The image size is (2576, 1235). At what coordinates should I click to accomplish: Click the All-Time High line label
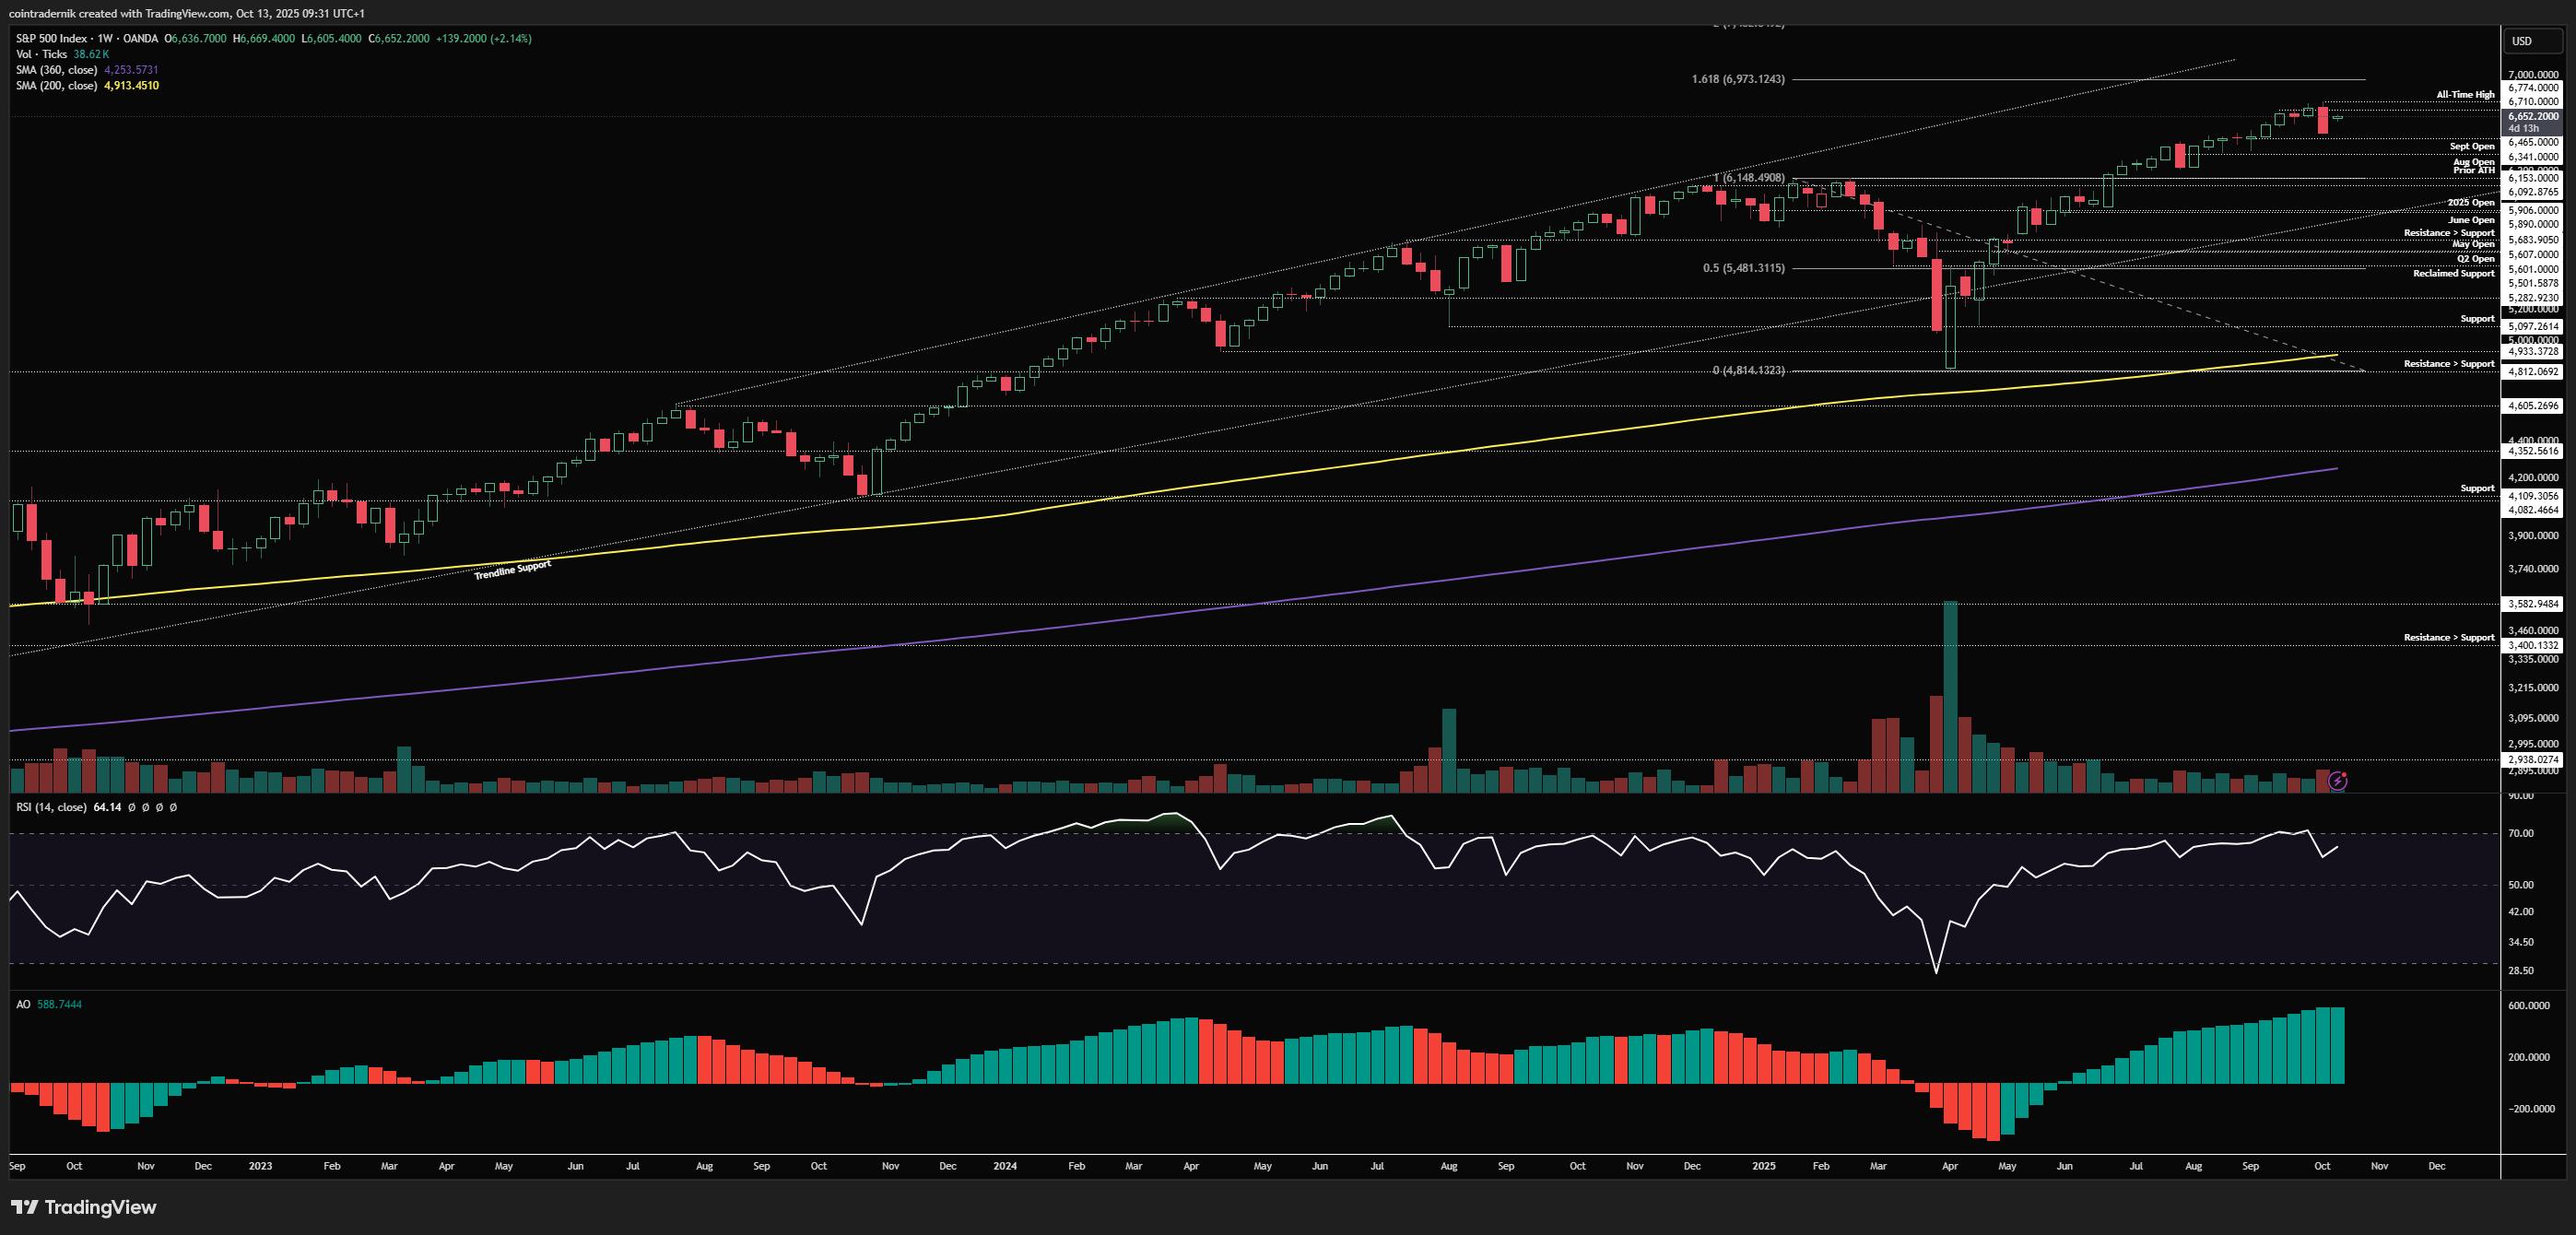[2465, 95]
